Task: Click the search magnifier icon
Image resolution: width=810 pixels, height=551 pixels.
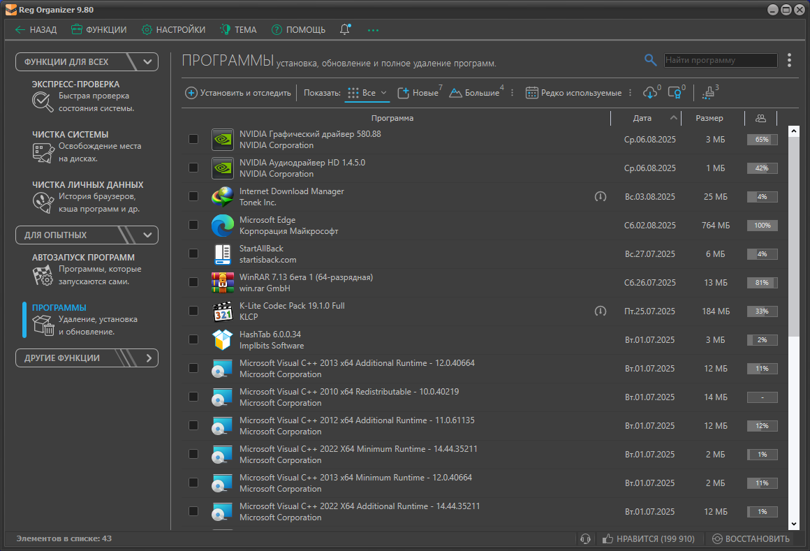Action: tap(650, 60)
